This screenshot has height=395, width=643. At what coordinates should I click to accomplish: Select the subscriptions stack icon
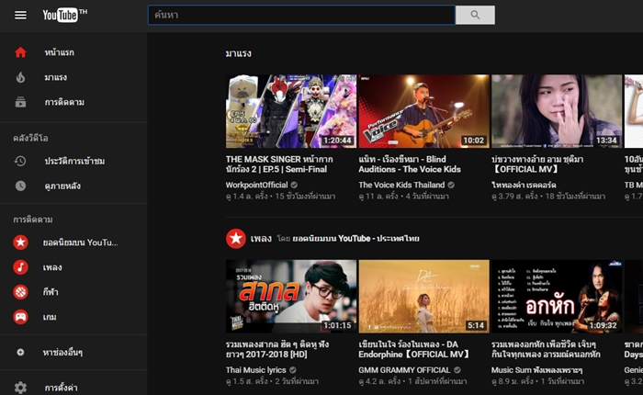click(x=20, y=102)
